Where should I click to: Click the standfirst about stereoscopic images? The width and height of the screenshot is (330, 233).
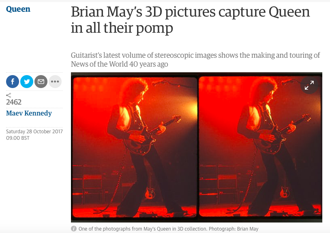tap(195, 59)
